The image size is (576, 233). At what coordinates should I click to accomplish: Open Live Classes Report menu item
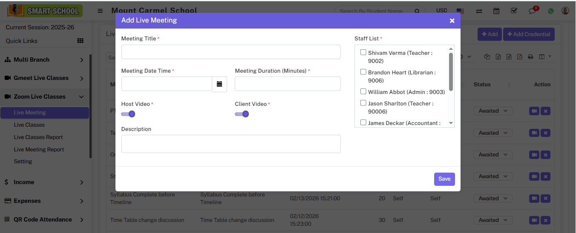click(38, 137)
